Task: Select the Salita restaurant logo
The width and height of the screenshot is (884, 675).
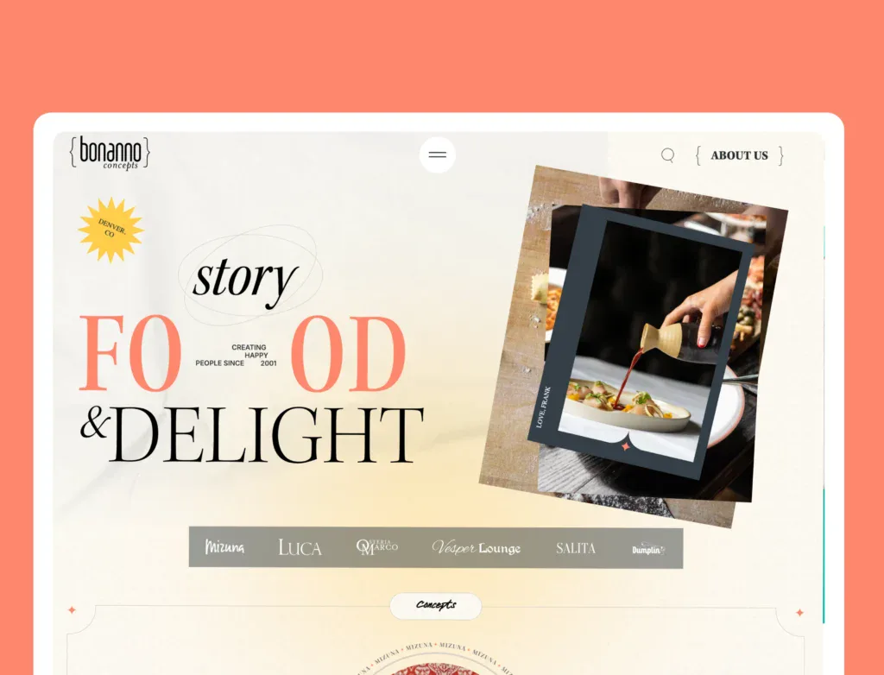Action: (576, 548)
